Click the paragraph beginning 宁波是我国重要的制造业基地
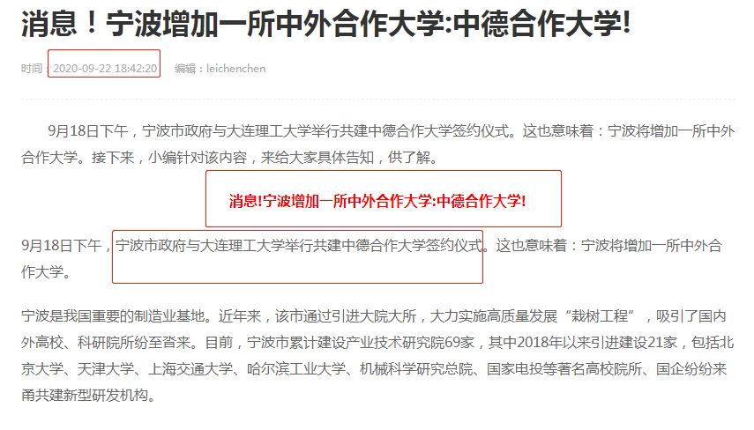Viewport: 754px width, 430px height. tap(377, 355)
